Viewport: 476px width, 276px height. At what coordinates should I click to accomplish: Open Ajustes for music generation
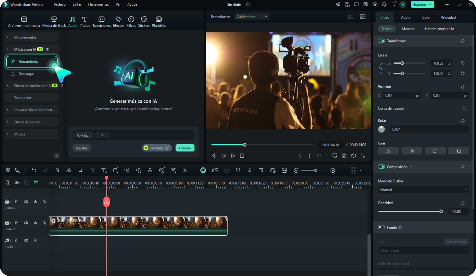82,148
